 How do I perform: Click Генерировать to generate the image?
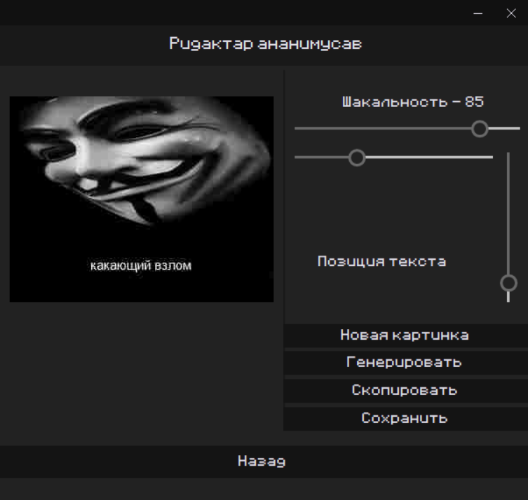[x=405, y=363]
